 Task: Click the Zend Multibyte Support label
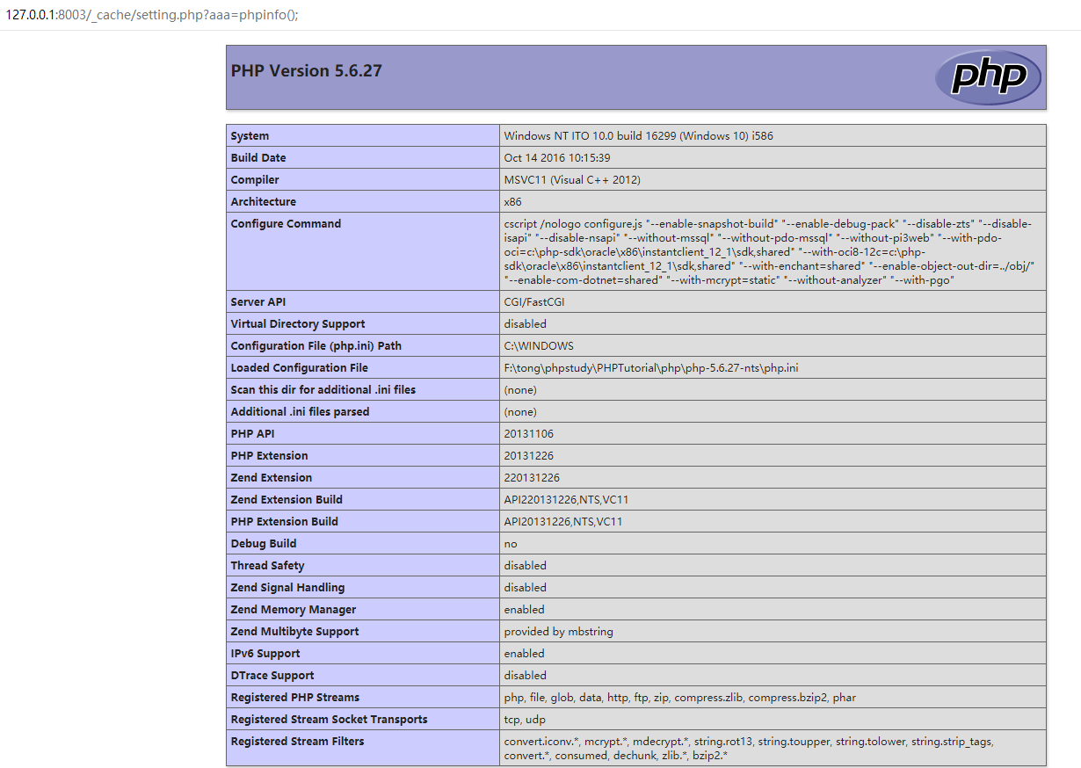tap(295, 632)
